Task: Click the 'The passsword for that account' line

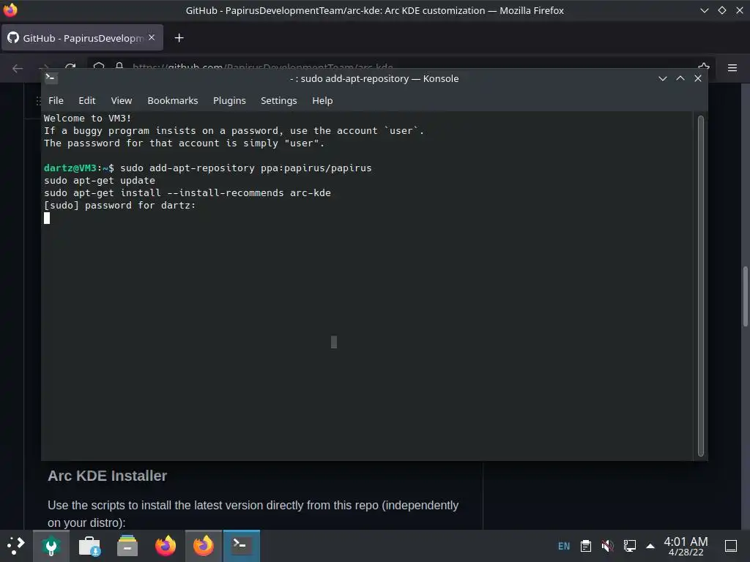Action: (184, 143)
